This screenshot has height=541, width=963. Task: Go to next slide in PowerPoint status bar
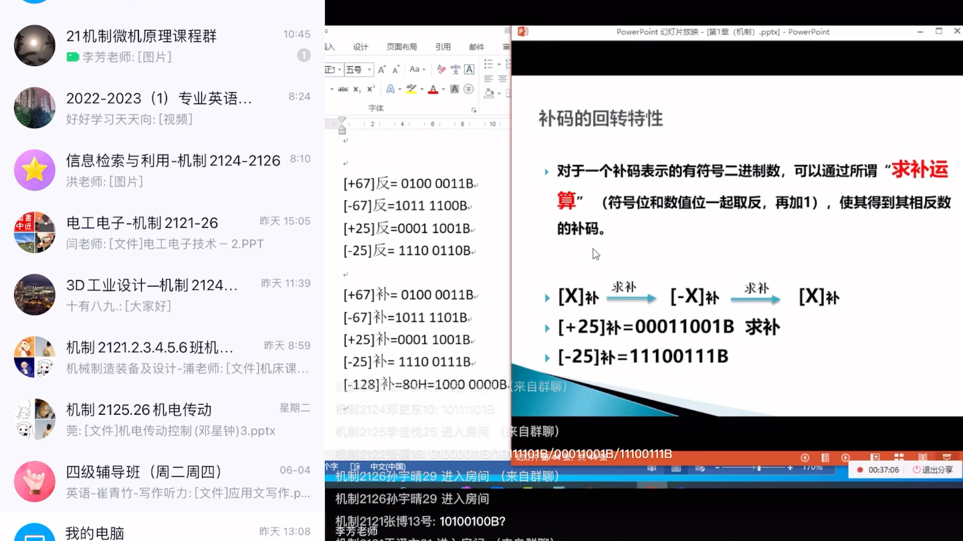click(x=845, y=458)
